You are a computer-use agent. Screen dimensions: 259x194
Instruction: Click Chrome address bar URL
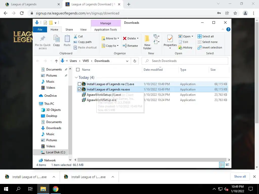click(x=77, y=13)
